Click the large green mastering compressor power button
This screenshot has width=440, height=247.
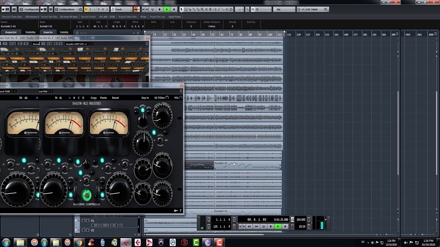(x=87, y=195)
